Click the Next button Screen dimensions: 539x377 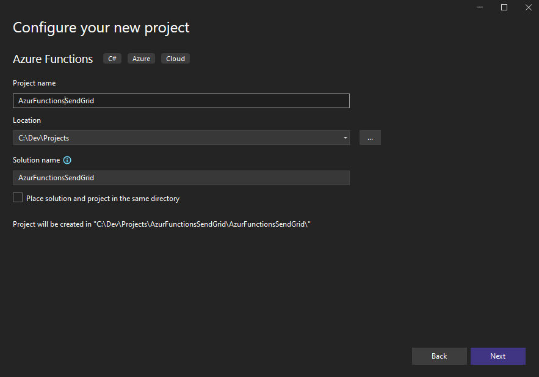tap(497, 356)
